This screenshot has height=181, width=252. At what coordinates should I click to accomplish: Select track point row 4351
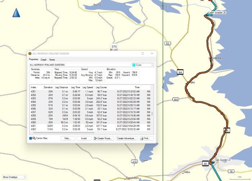coord(90,92)
